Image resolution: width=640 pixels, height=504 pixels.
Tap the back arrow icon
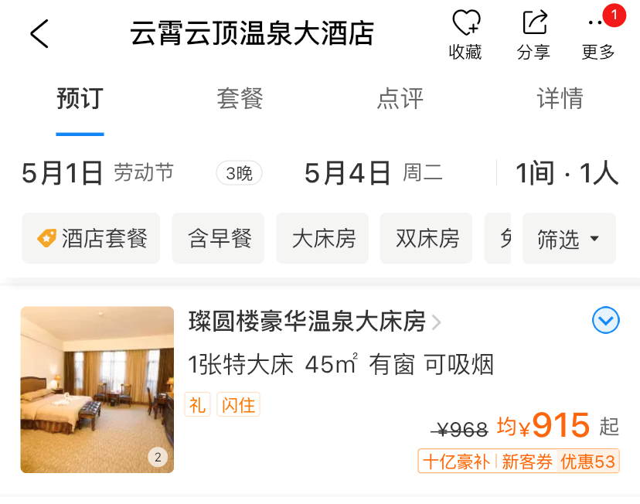[39, 33]
